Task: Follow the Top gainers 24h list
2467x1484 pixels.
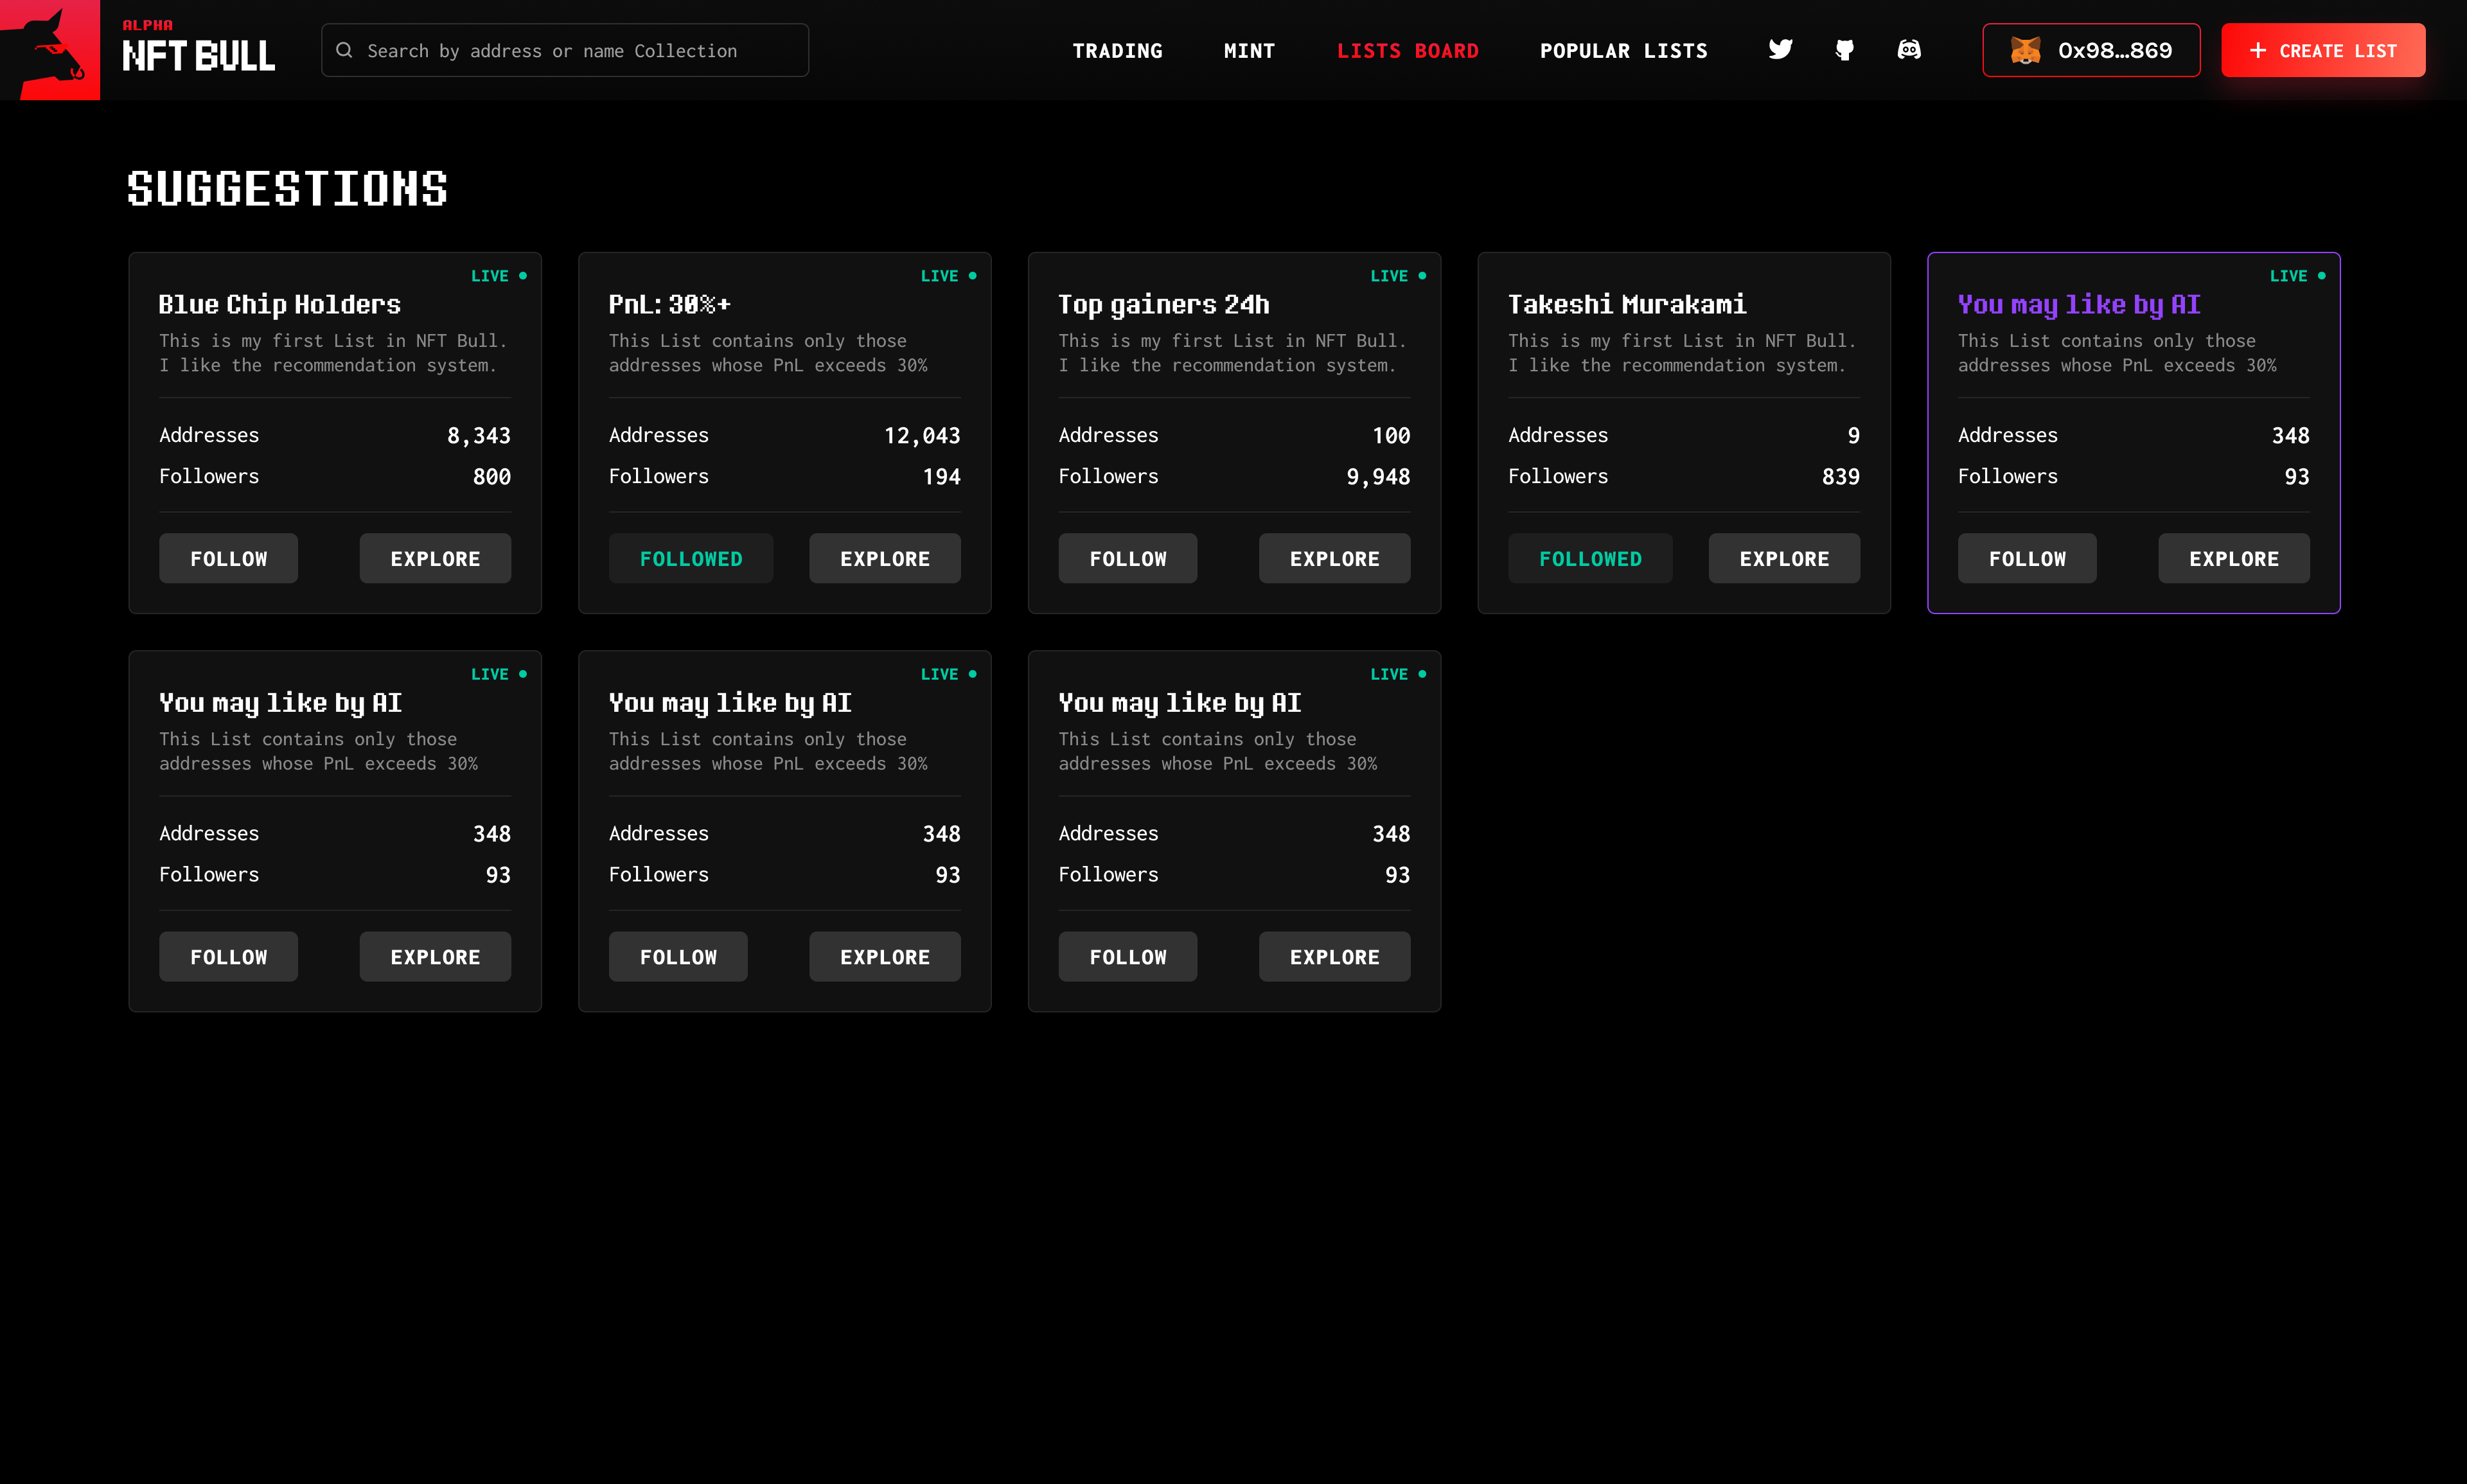Action: tap(1127, 559)
